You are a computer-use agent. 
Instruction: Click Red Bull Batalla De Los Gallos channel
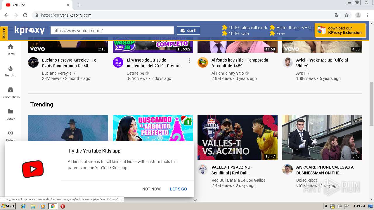click(x=238, y=180)
